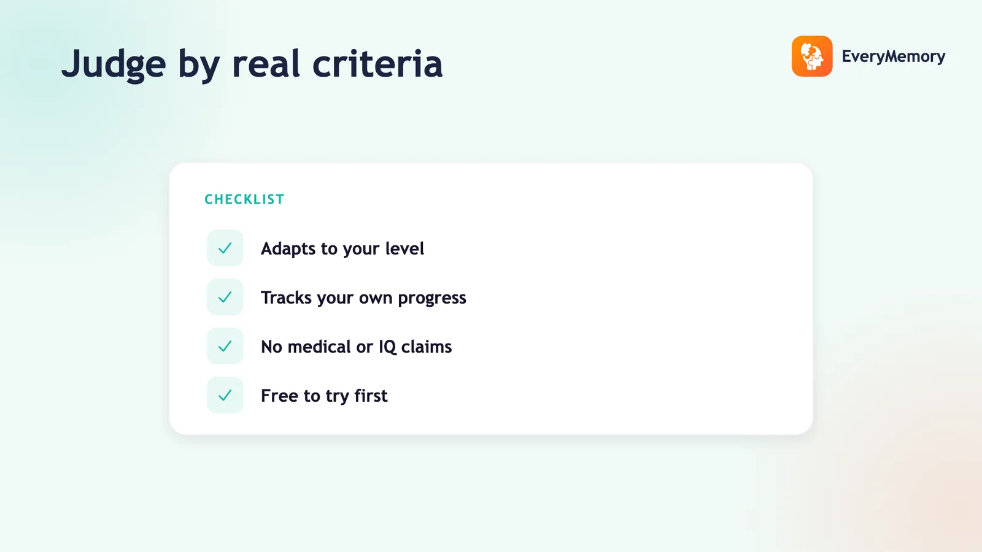This screenshot has height=552, width=982.
Task: Click the word "criteria" in the title
Action: 377,64
